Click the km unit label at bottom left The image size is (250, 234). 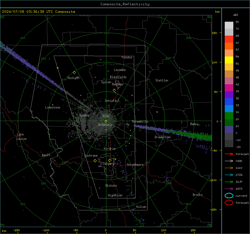tap(4, 231)
